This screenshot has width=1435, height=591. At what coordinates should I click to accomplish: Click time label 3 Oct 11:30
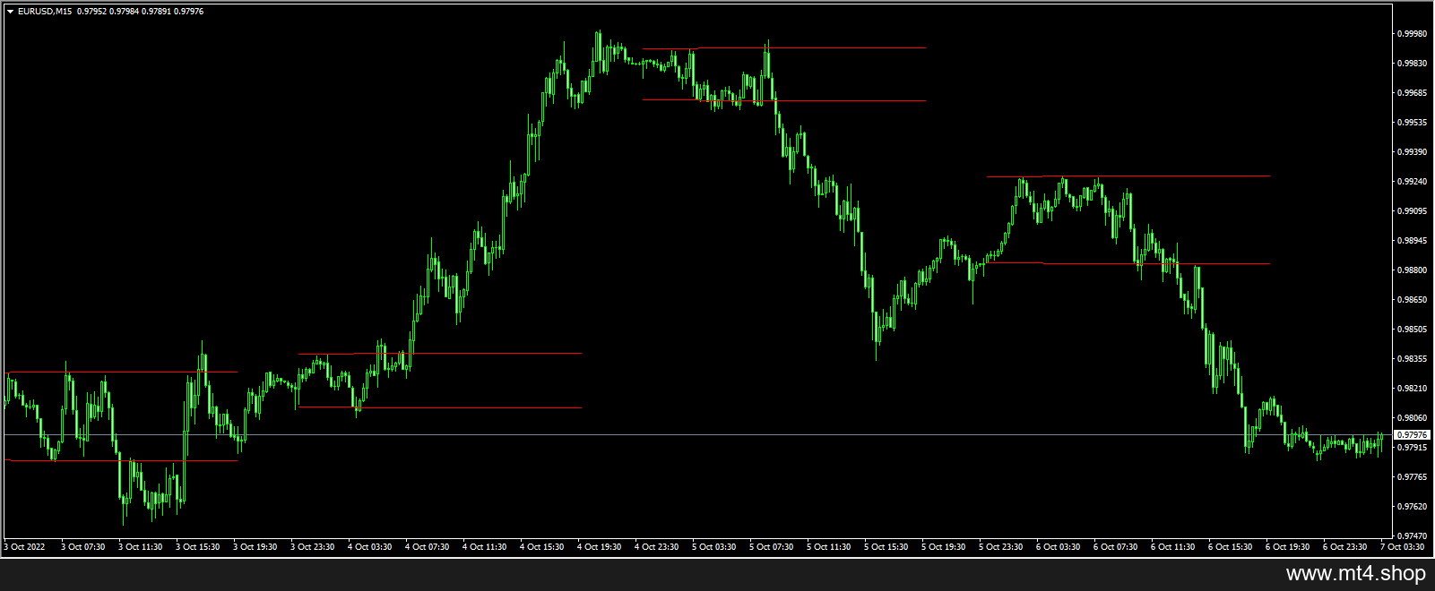pyautogui.click(x=141, y=547)
